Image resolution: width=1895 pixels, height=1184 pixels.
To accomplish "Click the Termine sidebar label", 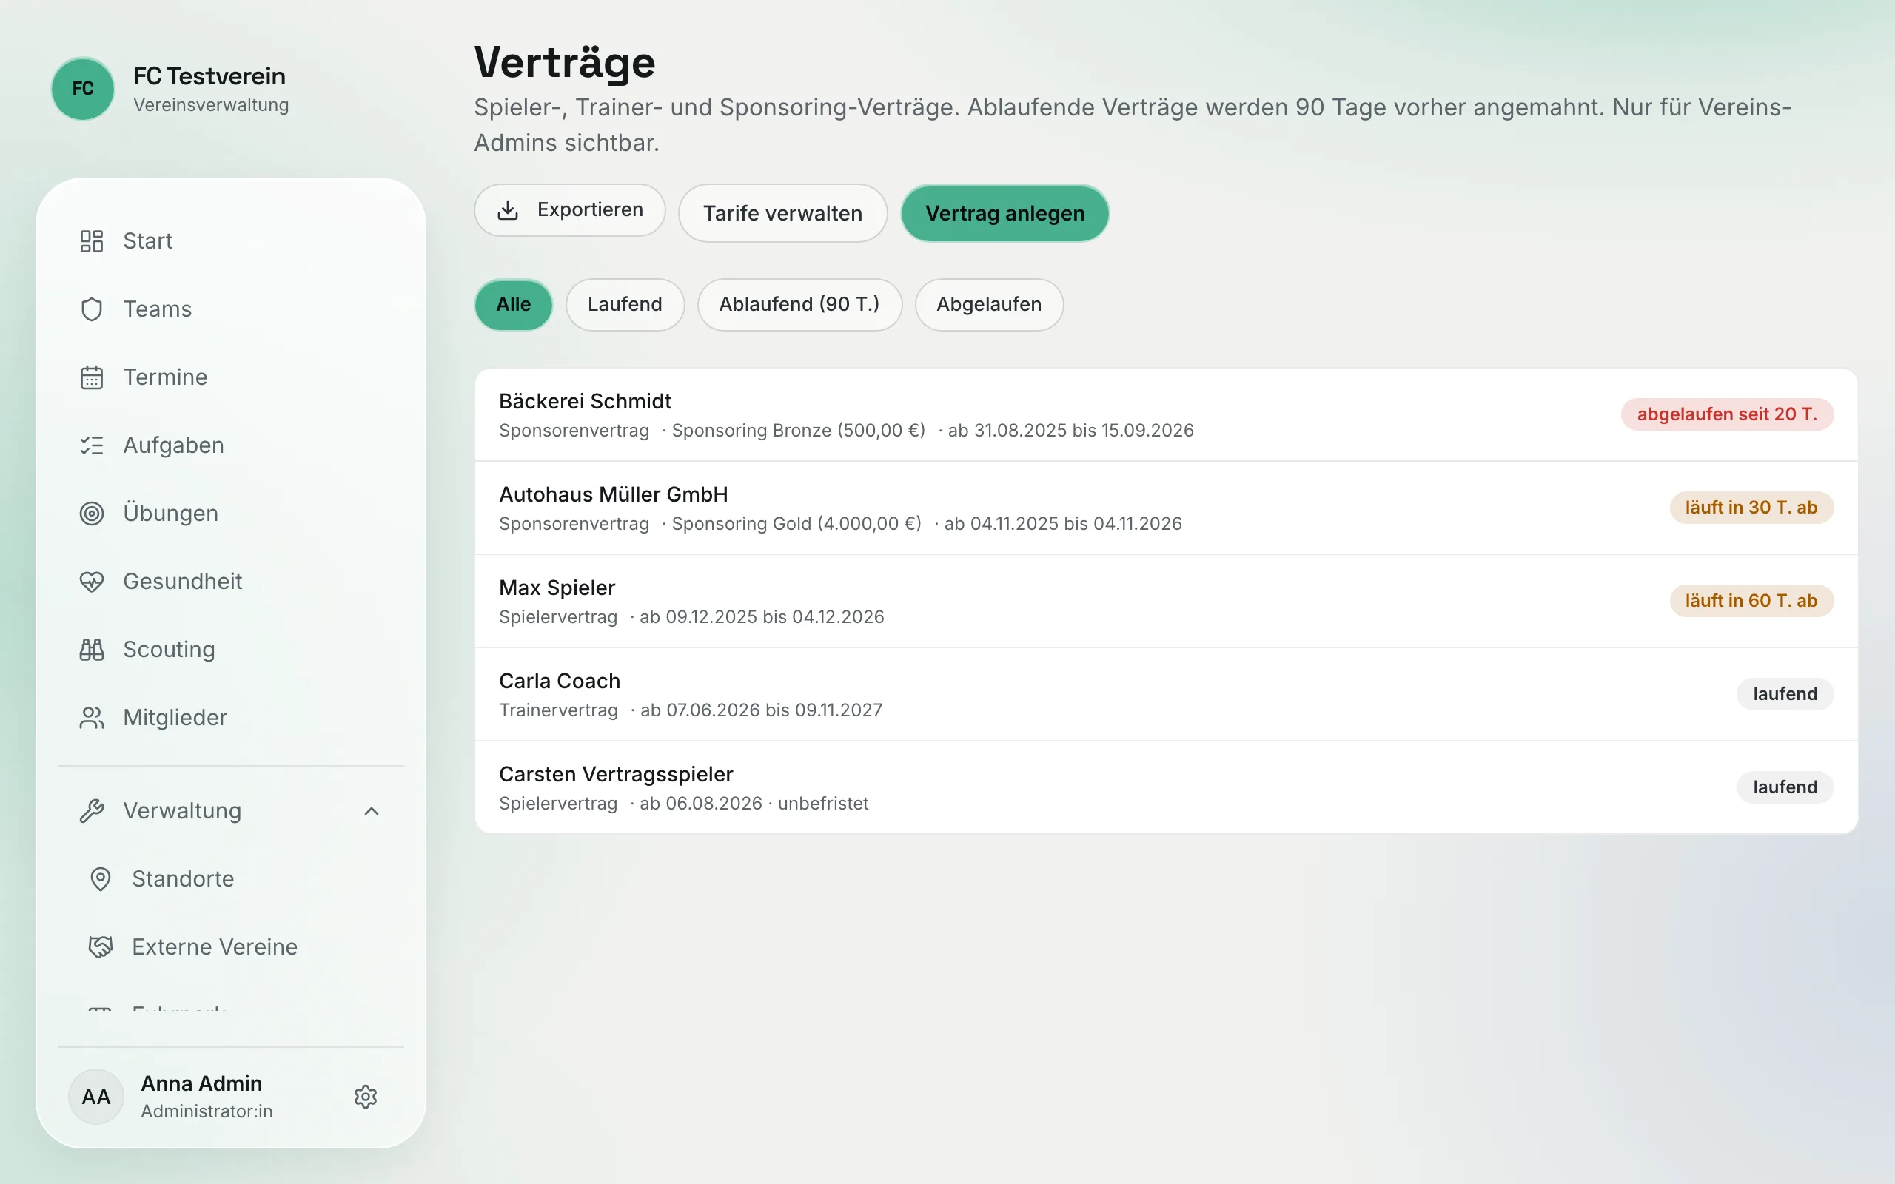I will coord(165,377).
